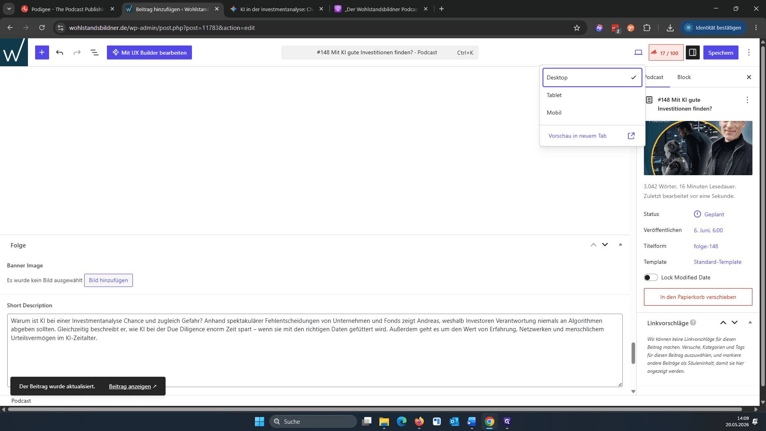The image size is (766, 431).
Task: Open editor options three-dot menu
Action: [749, 52]
